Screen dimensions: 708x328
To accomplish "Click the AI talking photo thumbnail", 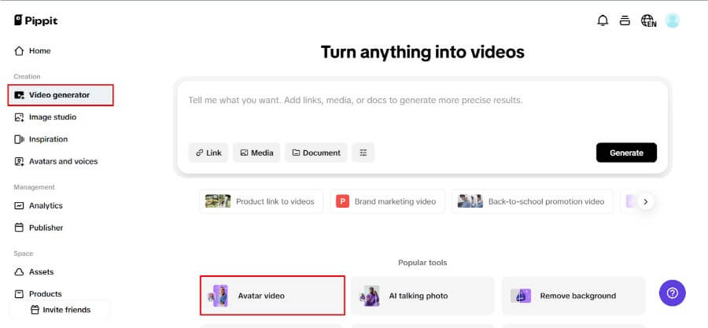I will click(369, 296).
